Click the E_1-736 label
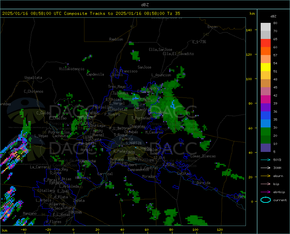The height and width of the screenshot is (234, 290). pyautogui.click(x=199, y=42)
